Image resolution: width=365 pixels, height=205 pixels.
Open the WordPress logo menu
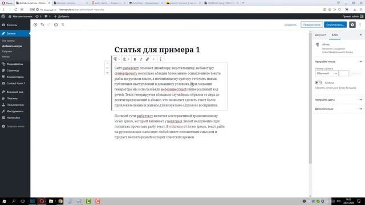click(x=3, y=17)
